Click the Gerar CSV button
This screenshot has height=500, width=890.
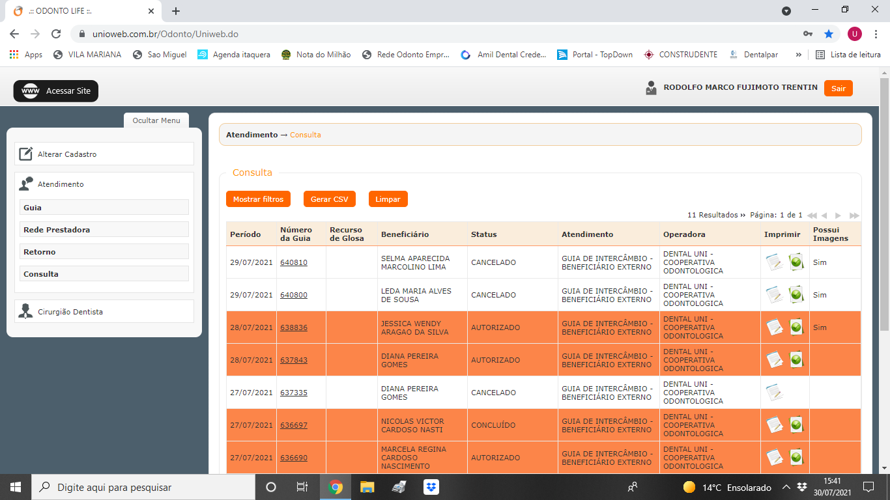pos(329,199)
